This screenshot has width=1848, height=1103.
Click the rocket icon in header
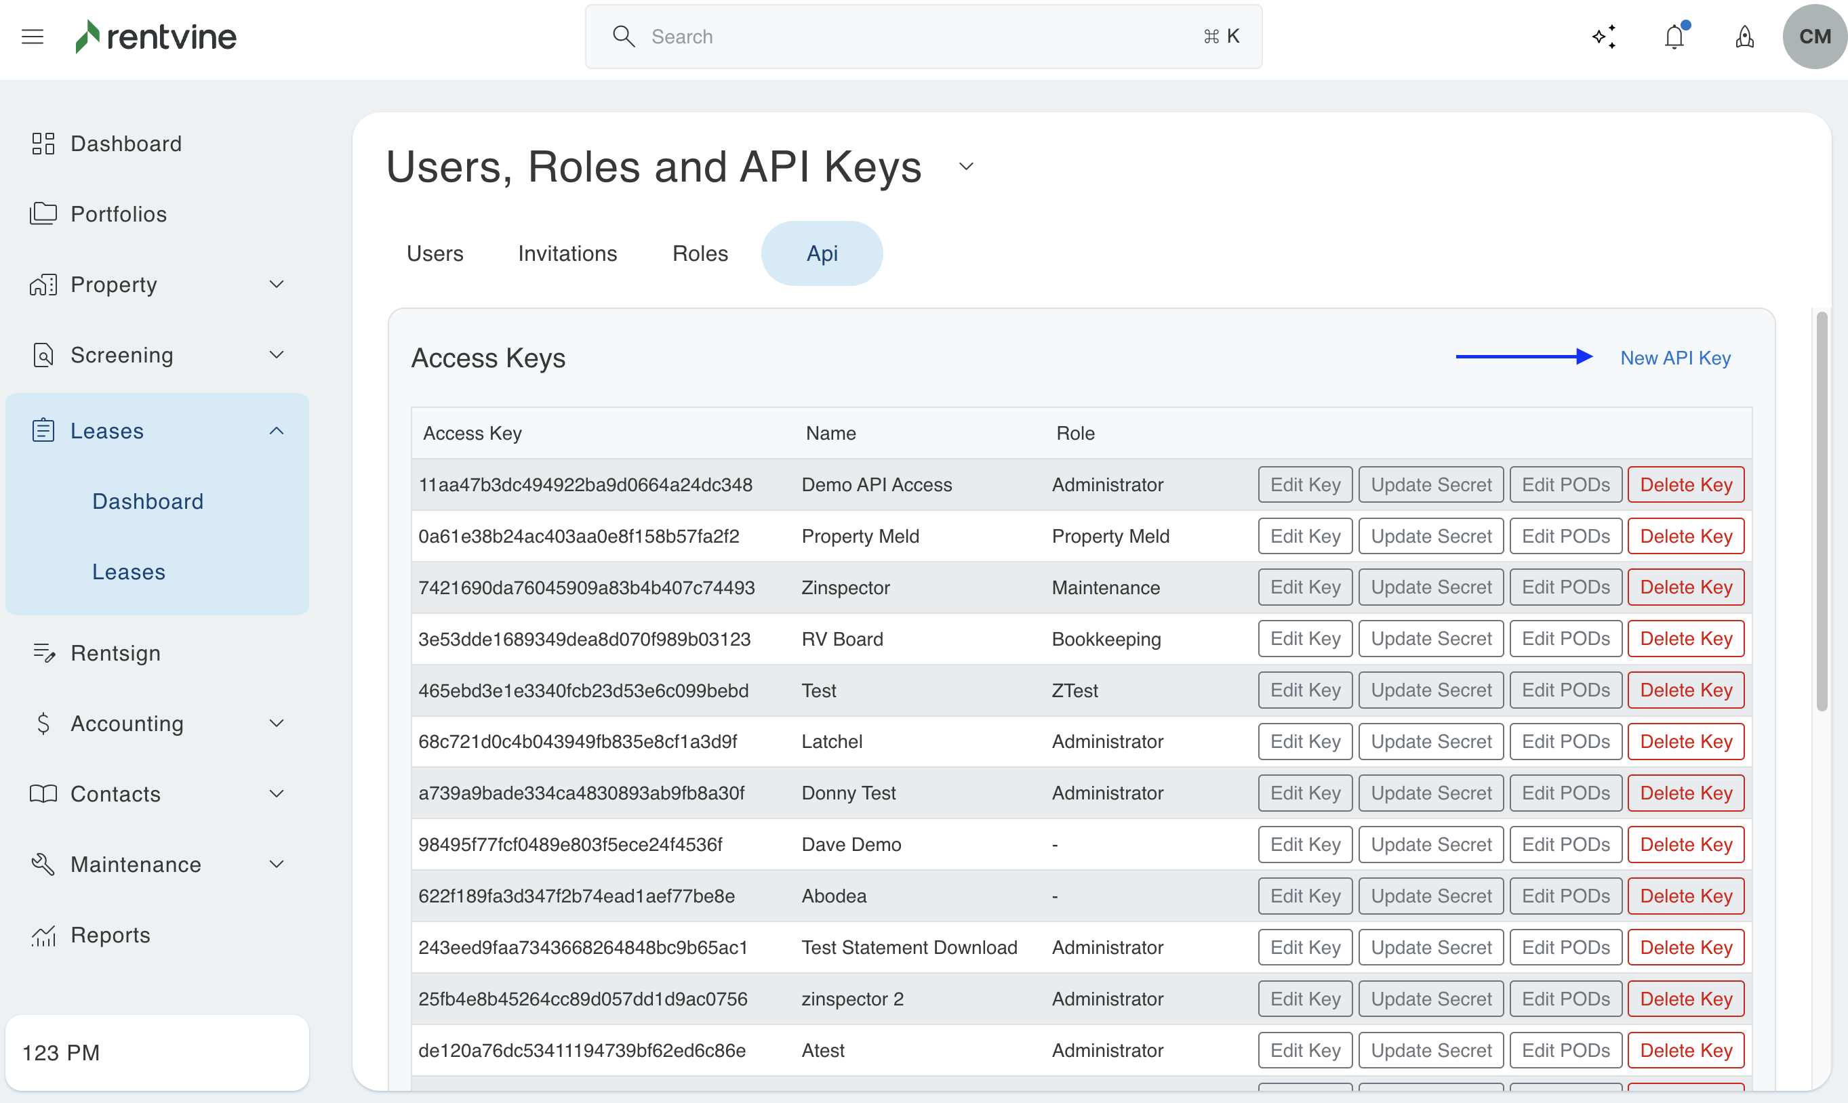point(1745,37)
